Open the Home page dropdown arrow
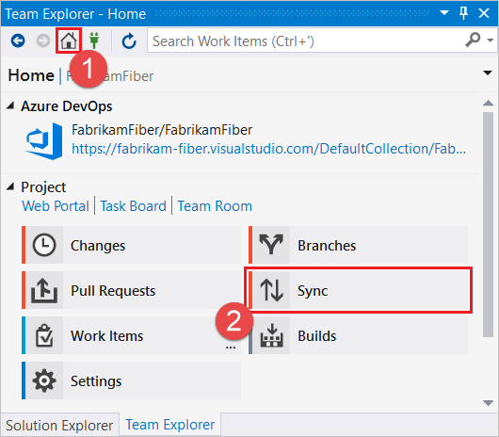Screen dimensions: 499x437 coord(487,73)
